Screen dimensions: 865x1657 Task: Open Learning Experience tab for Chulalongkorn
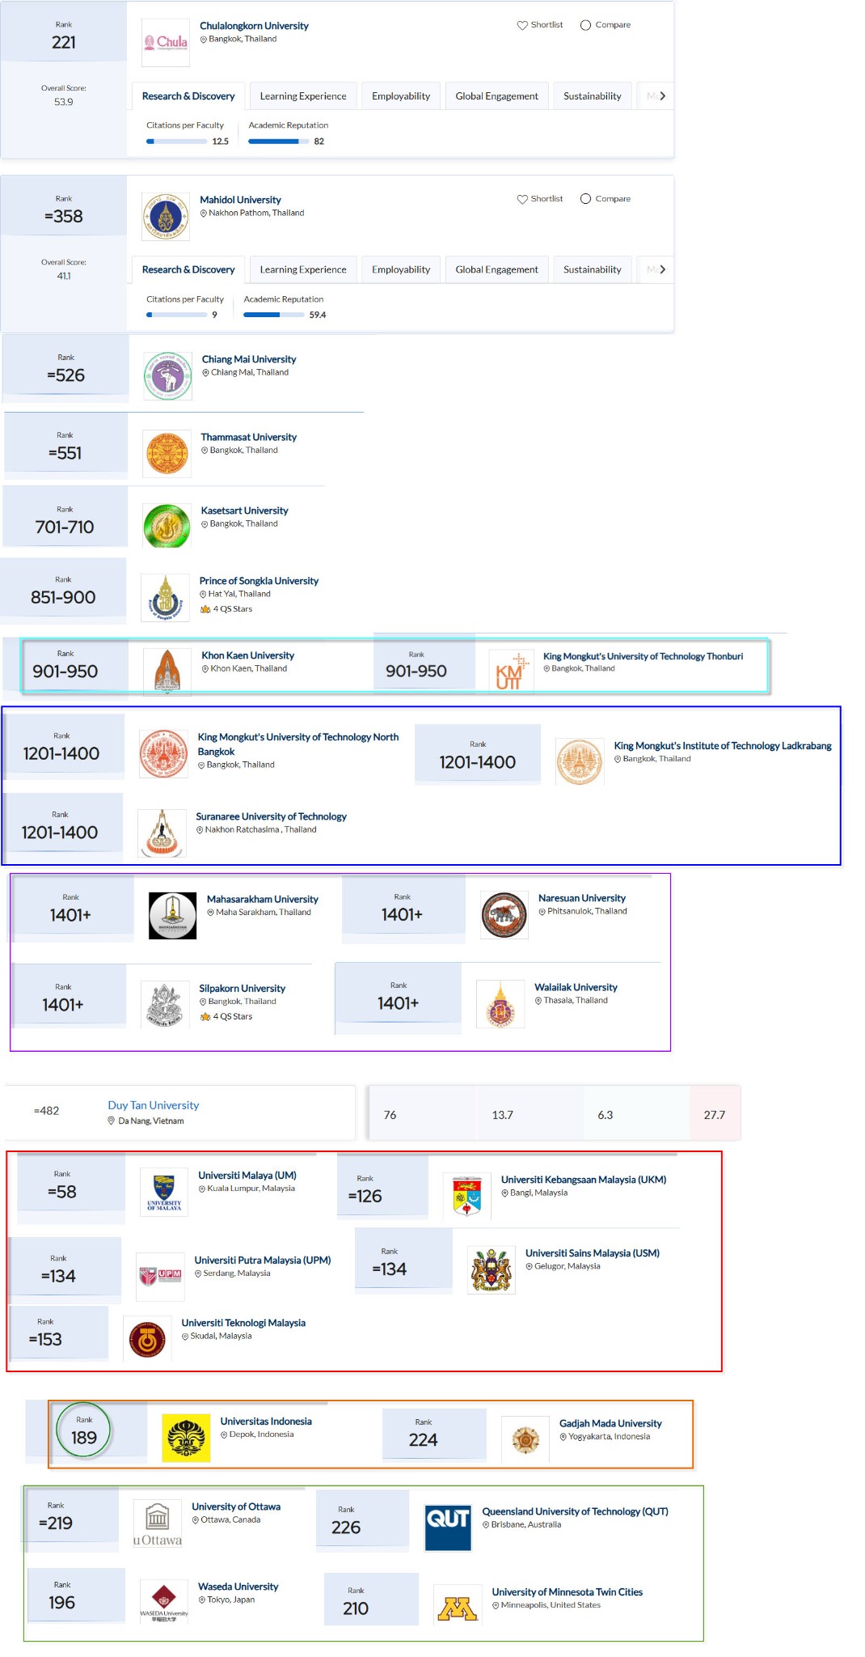tap(303, 95)
